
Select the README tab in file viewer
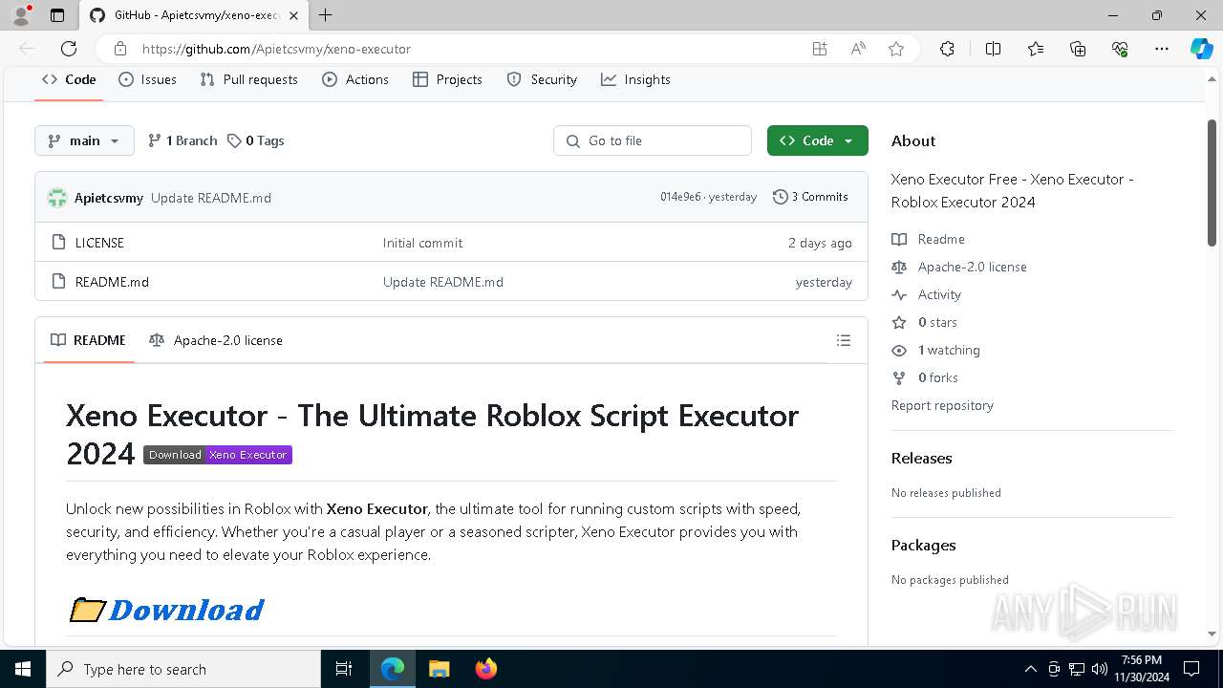click(x=88, y=340)
